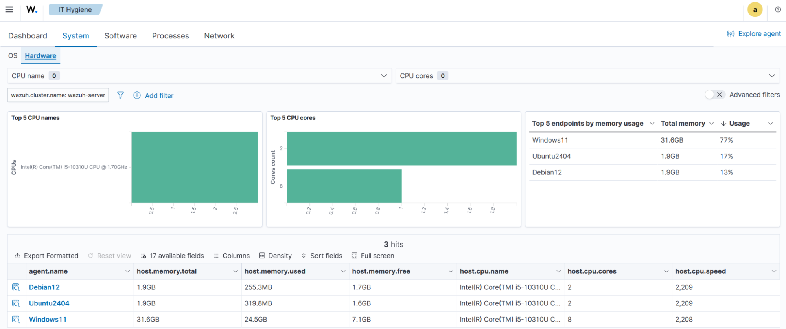Inspect document details for Debian12 row
This screenshot has height=329, width=786.
point(16,287)
